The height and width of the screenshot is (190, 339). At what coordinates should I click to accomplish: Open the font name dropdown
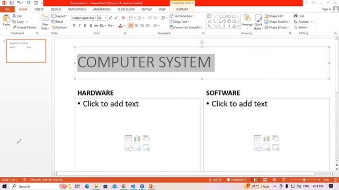[95, 18]
